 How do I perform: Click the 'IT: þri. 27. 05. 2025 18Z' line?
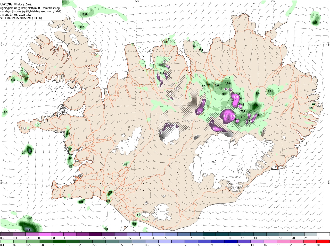click(16, 15)
